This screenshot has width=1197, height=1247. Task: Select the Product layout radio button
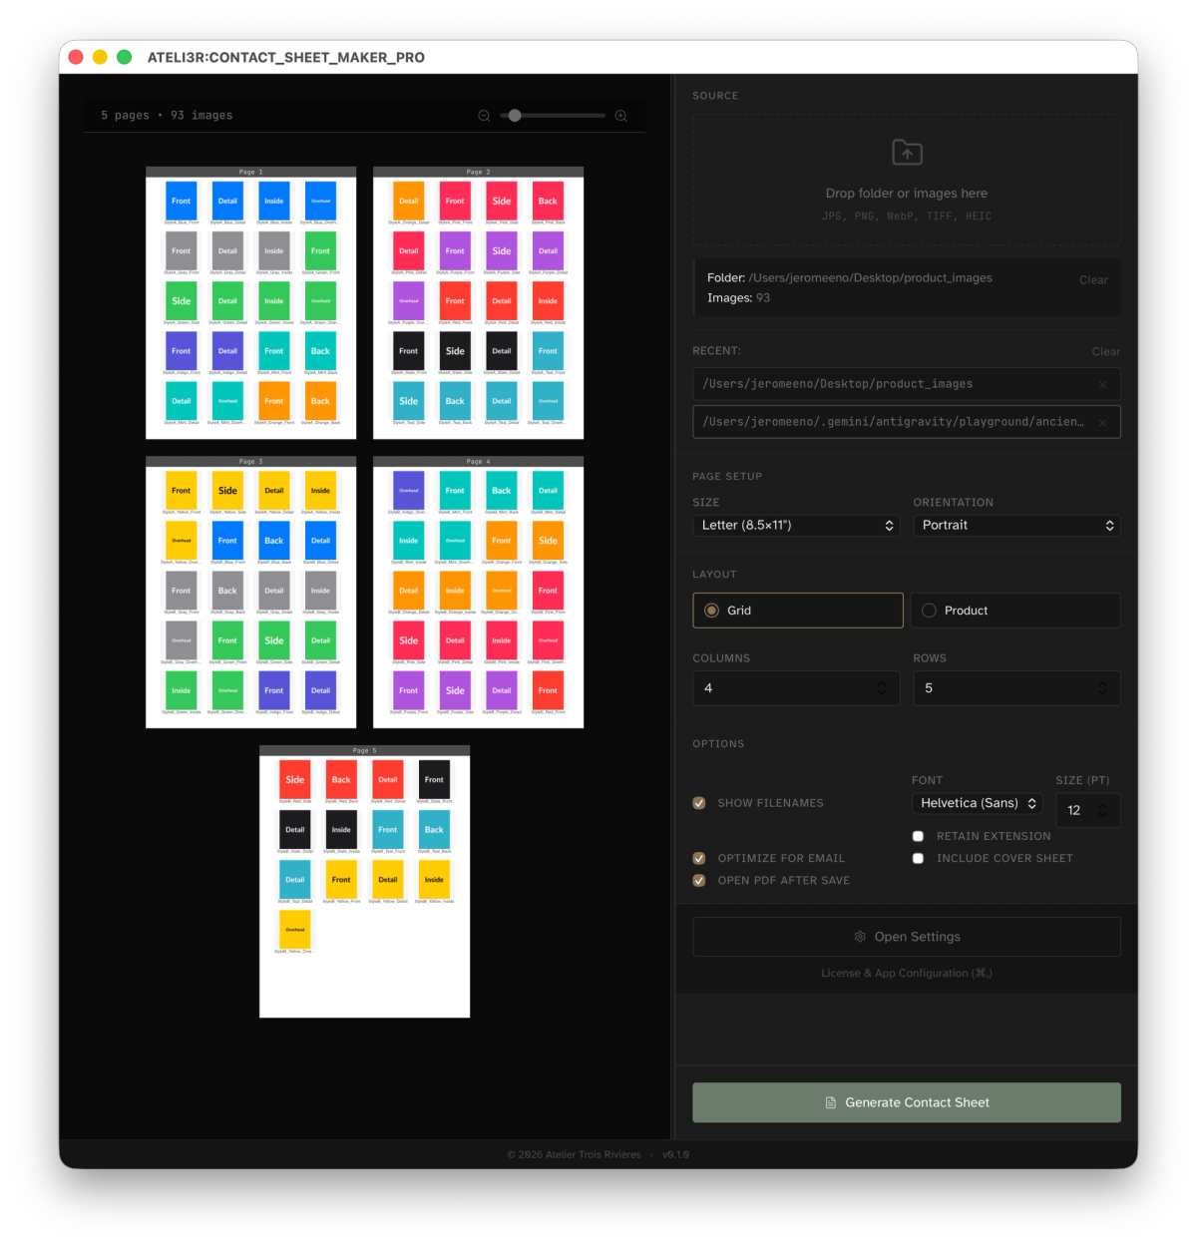[929, 610]
